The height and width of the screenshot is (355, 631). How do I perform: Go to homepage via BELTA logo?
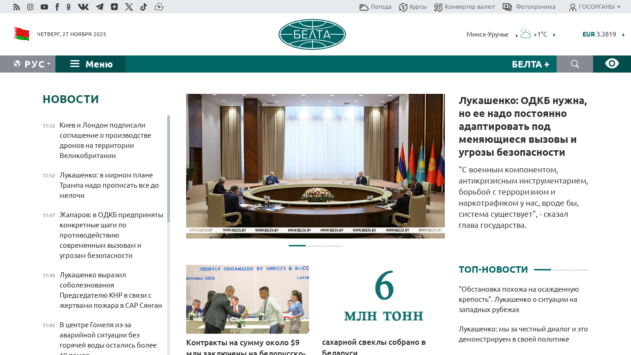point(312,34)
